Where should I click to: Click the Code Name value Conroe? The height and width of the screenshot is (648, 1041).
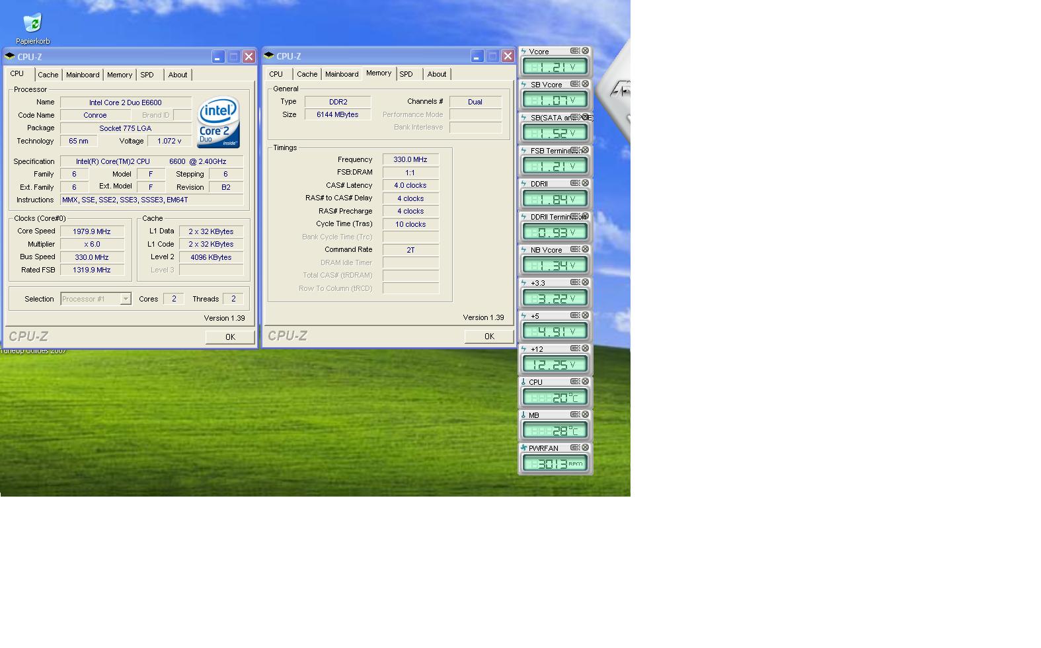[x=95, y=115]
